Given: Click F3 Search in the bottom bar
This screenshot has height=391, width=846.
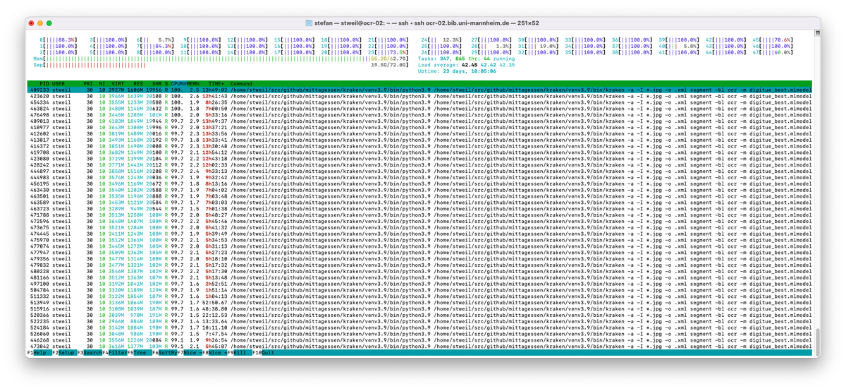Looking at the screenshot, I should point(90,352).
